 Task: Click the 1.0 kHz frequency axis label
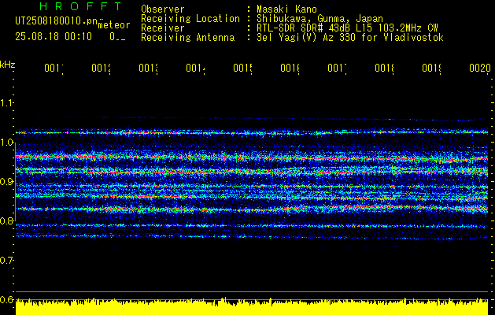(6, 143)
